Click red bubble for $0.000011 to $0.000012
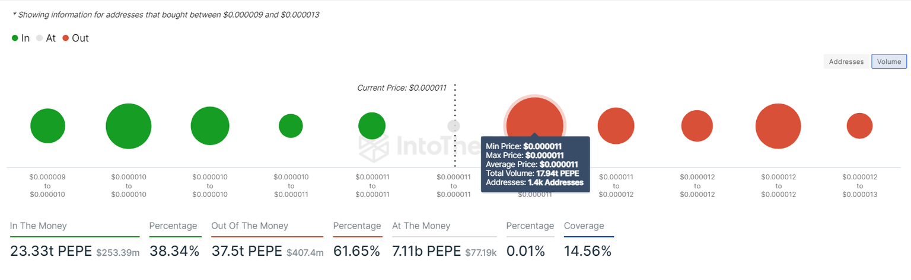The image size is (911, 280). click(616, 126)
